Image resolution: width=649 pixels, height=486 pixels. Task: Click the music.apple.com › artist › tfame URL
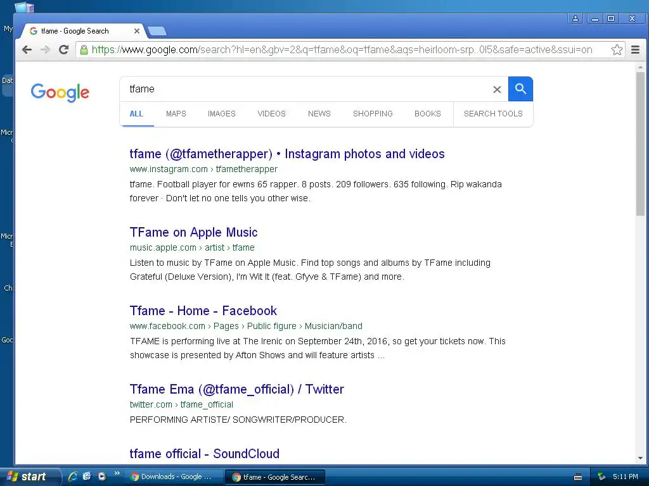click(192, 247)
